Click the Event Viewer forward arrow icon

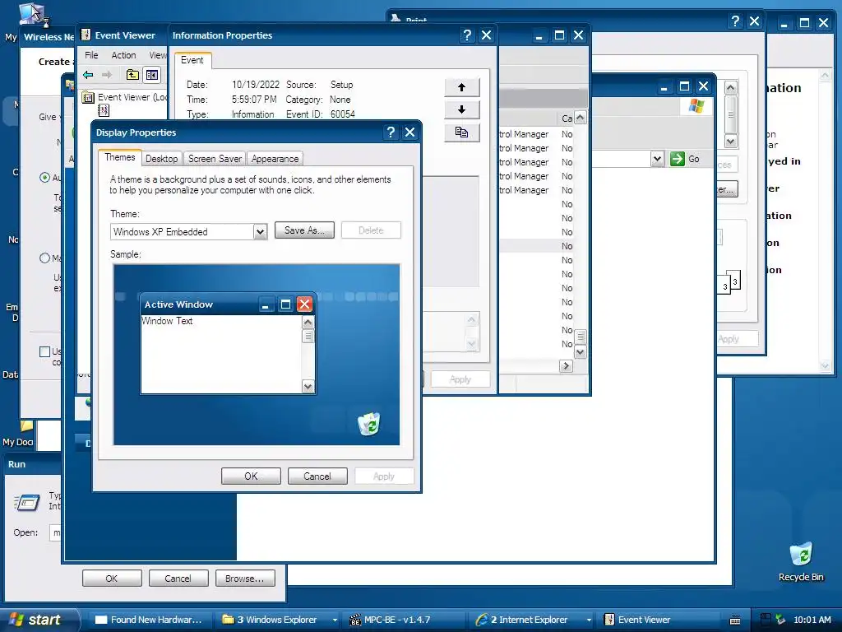tap(107, 75)
